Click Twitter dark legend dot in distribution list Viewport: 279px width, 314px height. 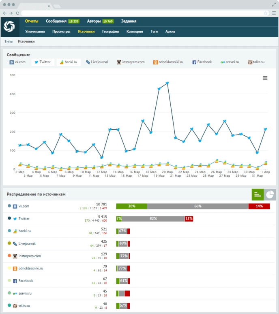(9, 218)
